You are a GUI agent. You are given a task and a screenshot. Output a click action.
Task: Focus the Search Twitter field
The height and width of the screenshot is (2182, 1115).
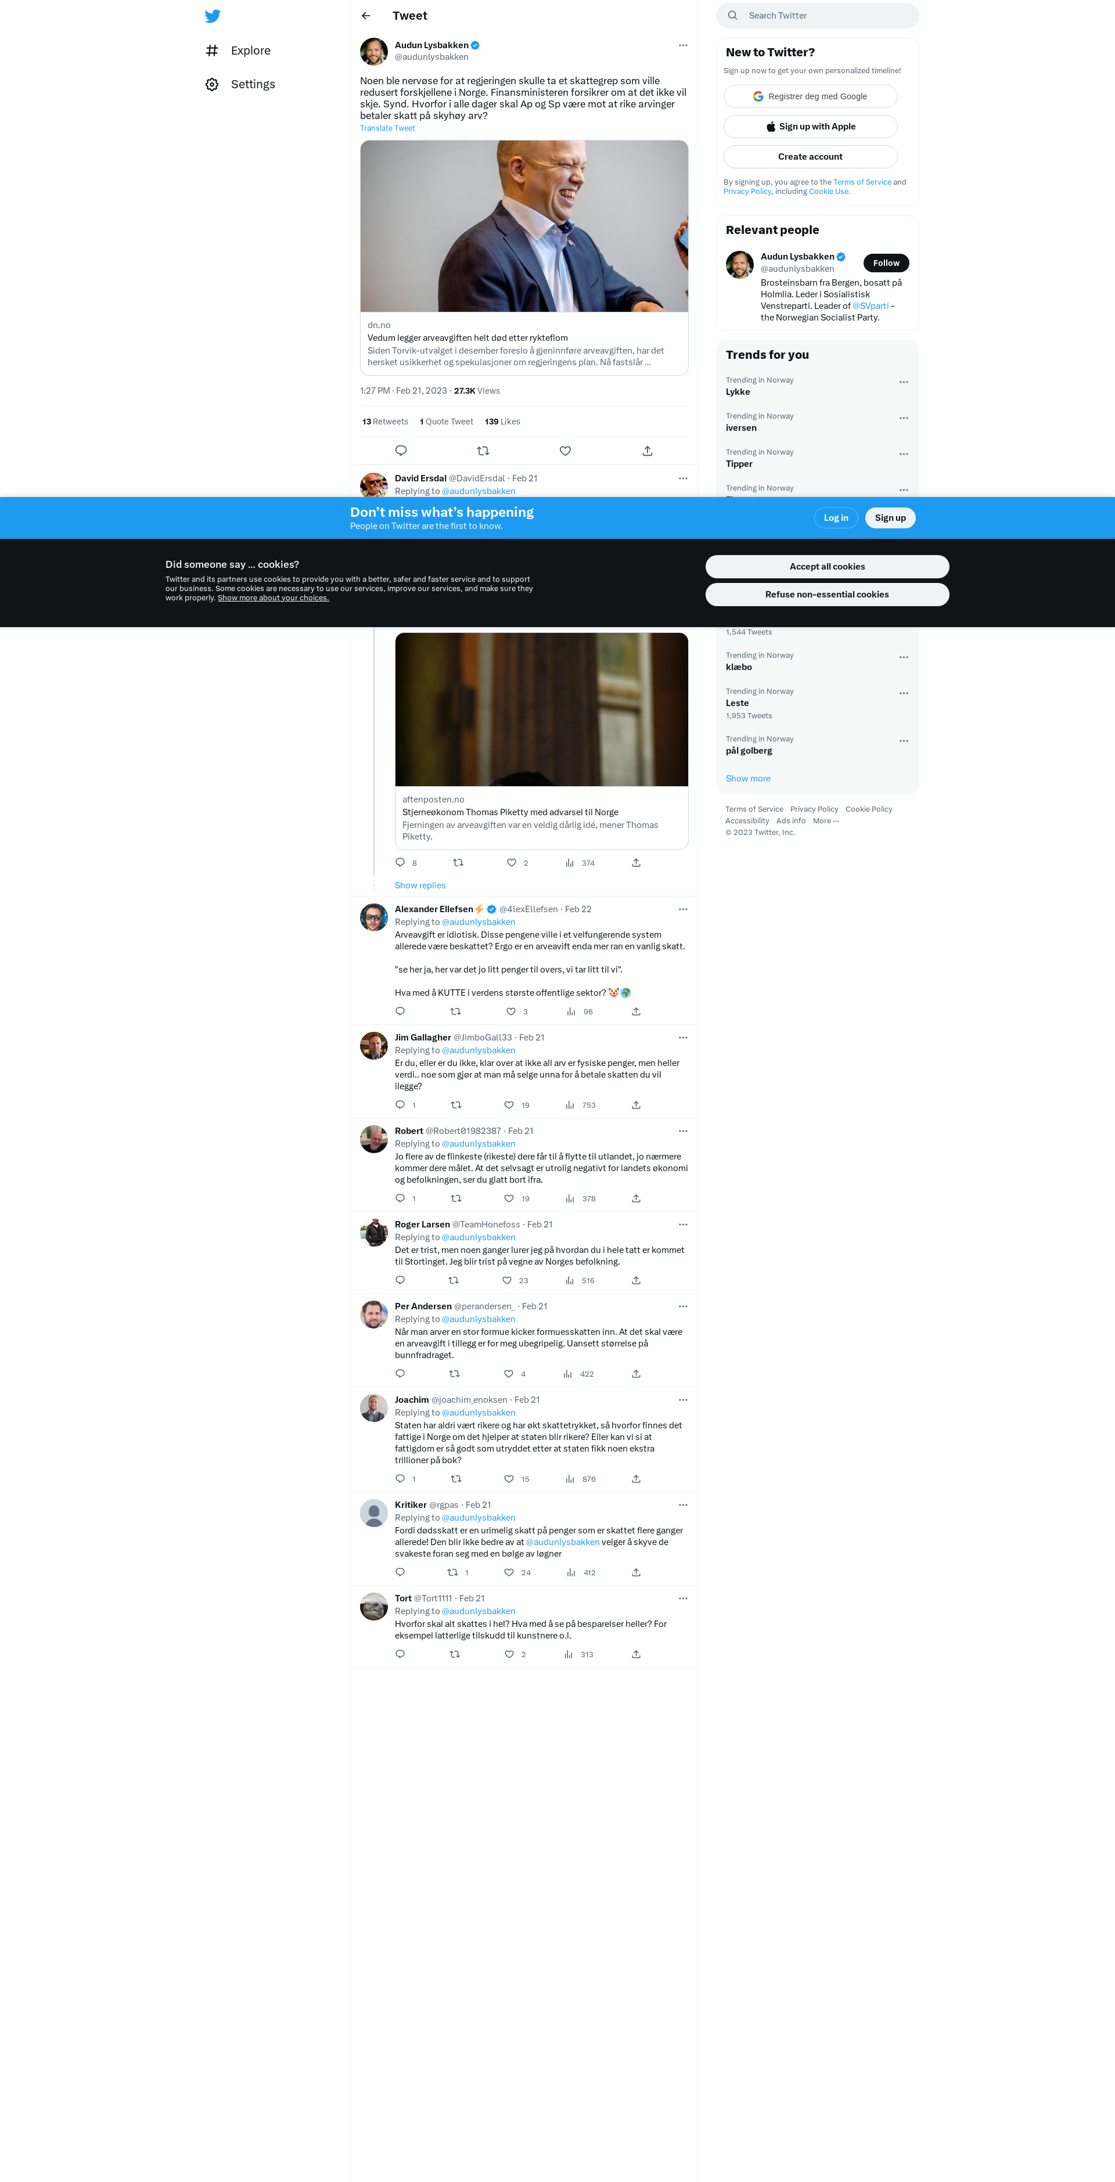[x=818, y=15]
